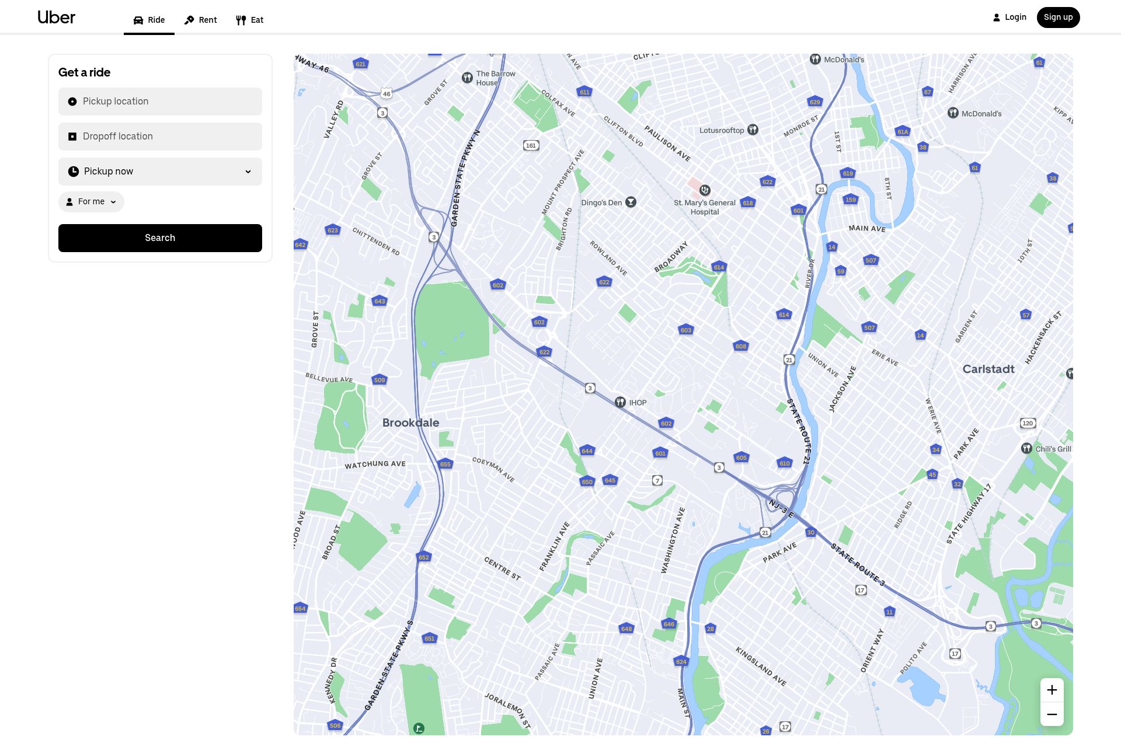Select the Ride tab
1121x747 pixels.
point(149,20)
